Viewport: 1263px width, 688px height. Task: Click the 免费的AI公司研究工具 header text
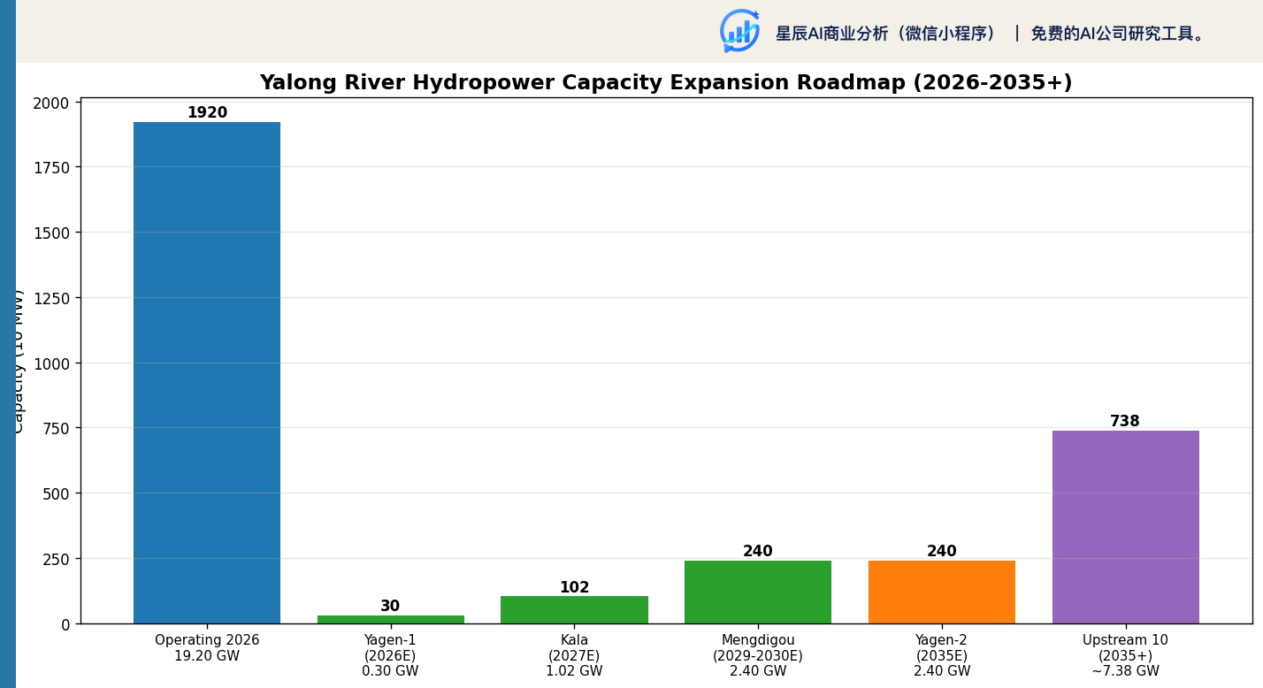click(1118, 34)
